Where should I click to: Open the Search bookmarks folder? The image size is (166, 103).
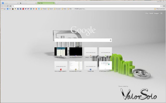pos(50,9)
